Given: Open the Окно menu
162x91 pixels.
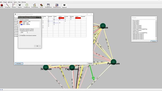Looking at the screenshot, I should pos(19,2).
